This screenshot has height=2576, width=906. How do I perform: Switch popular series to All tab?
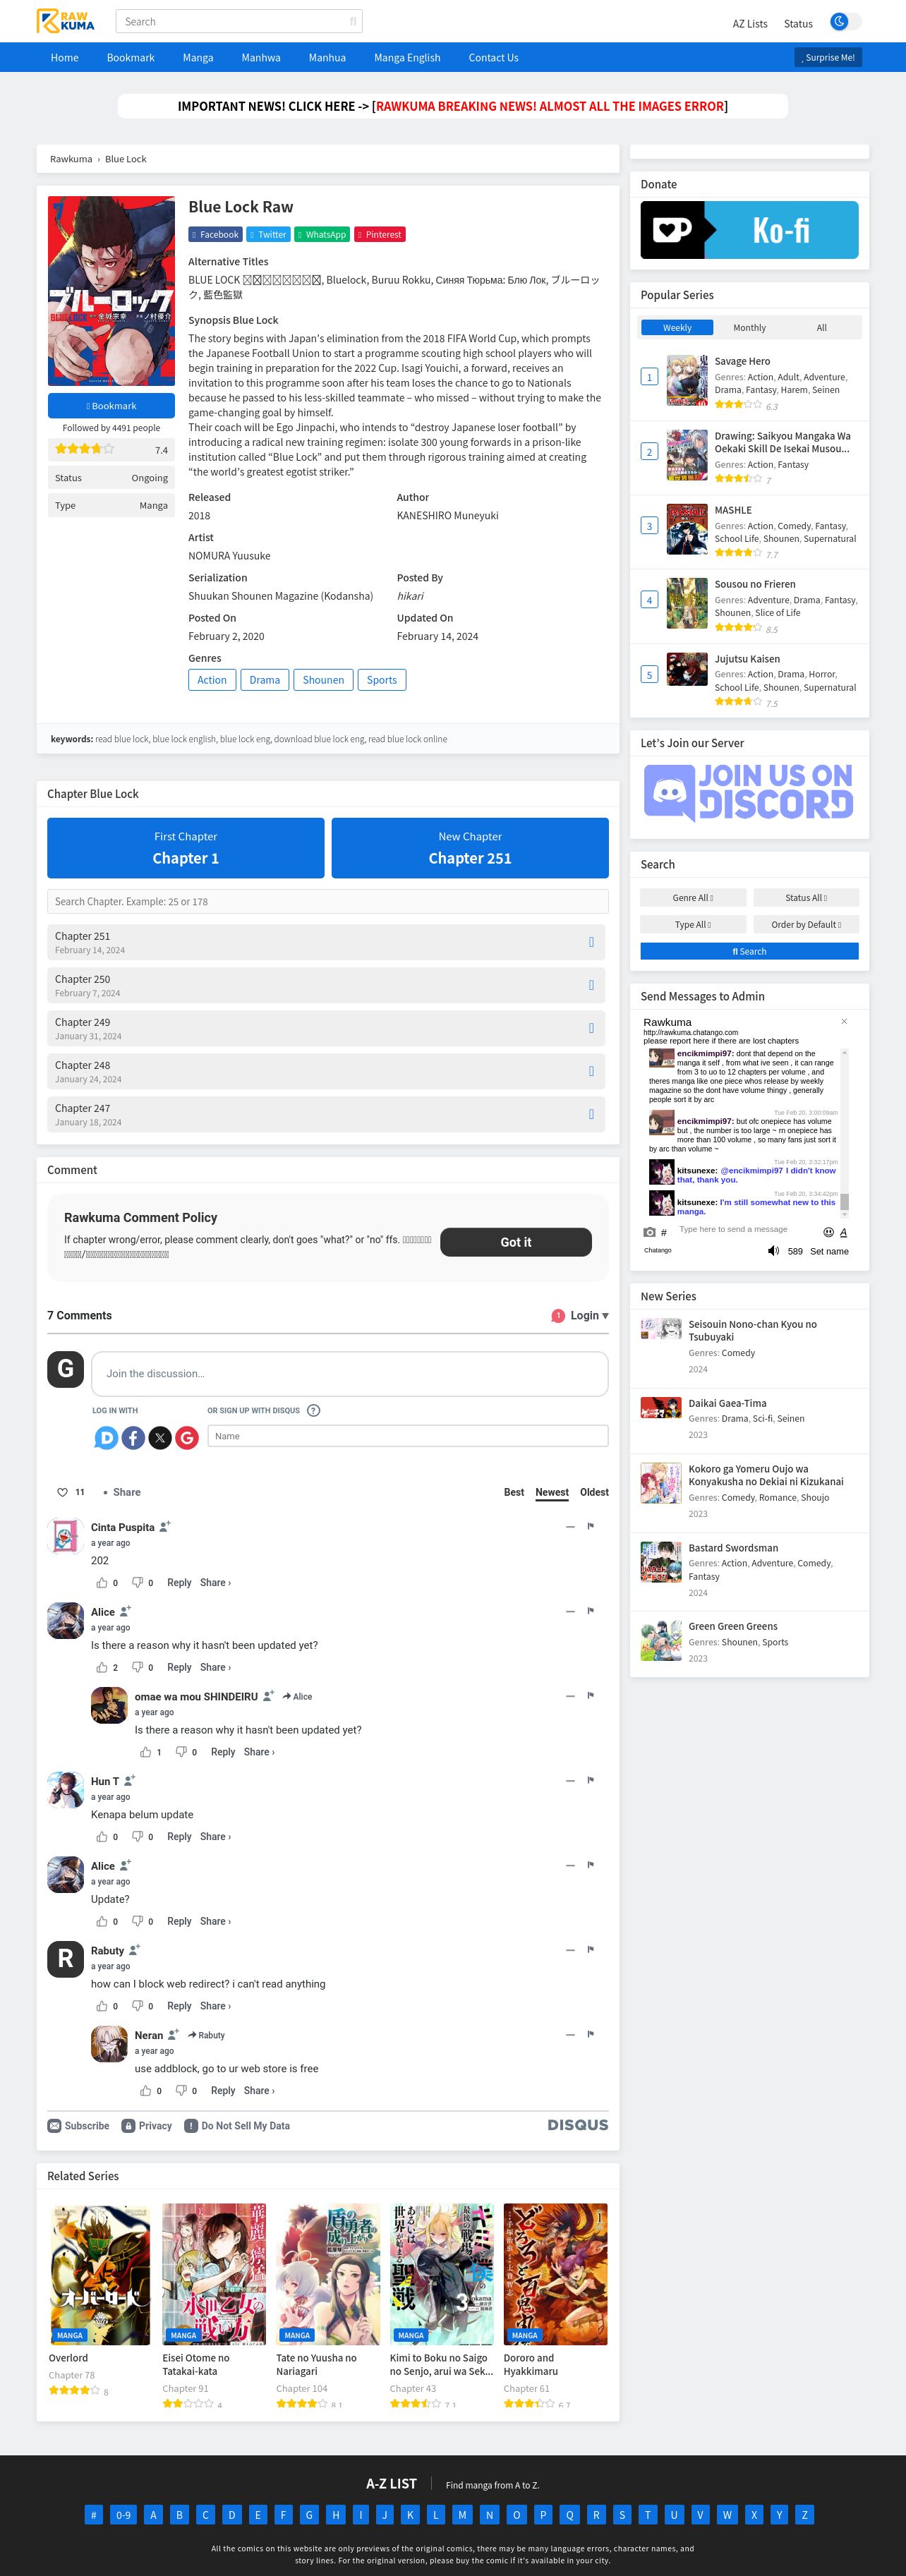coord(821,327)
